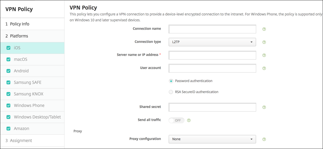Toggle Send all traffic switch
The width and height of the screenshot is (323, 149).
(x=177, y=120)
